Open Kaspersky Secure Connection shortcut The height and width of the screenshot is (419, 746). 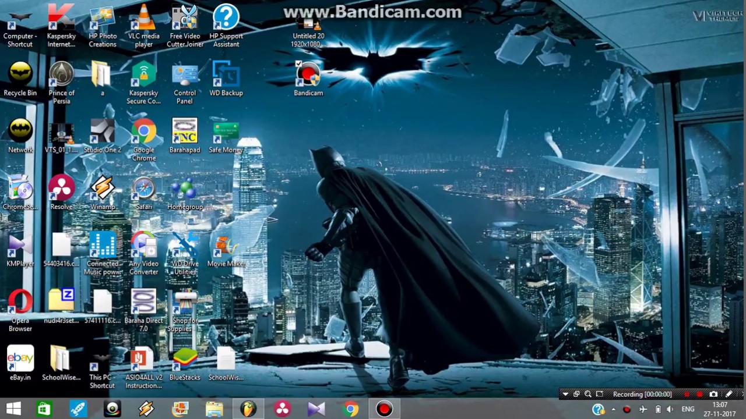coord(143,83)
